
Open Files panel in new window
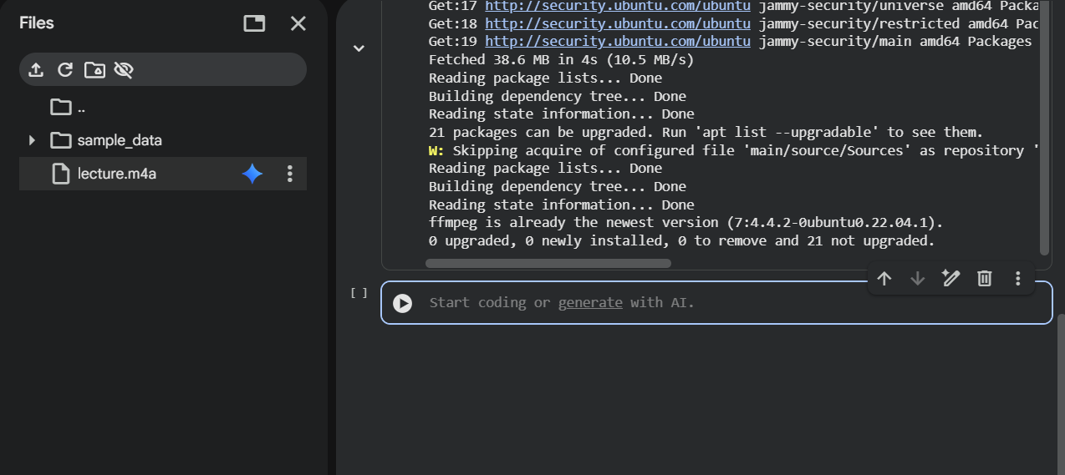point(254,23)
